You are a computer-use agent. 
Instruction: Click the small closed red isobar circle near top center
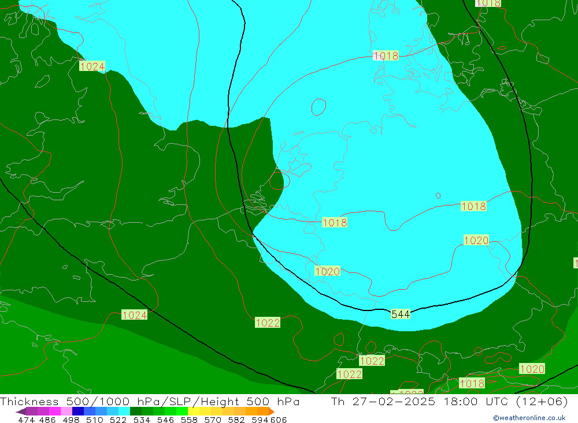coord(318,106)
